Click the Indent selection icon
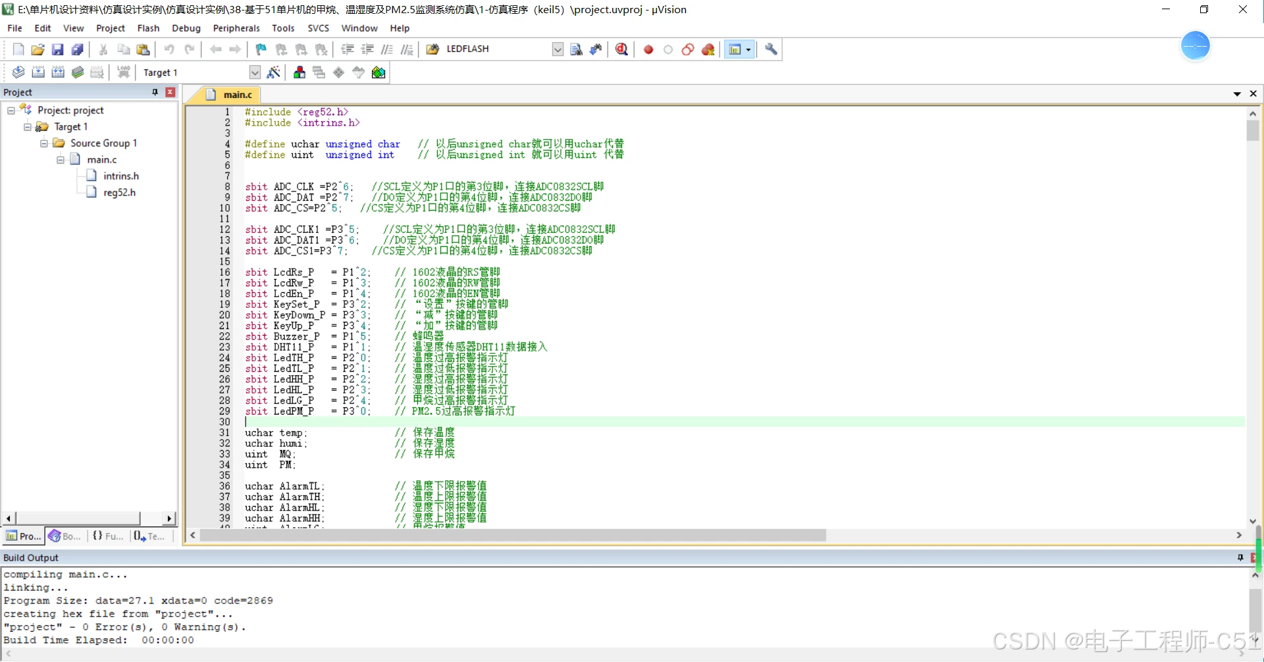 348,49
